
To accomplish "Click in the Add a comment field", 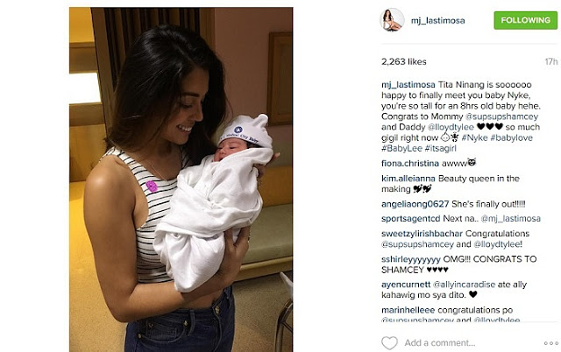I will (440, 343).
